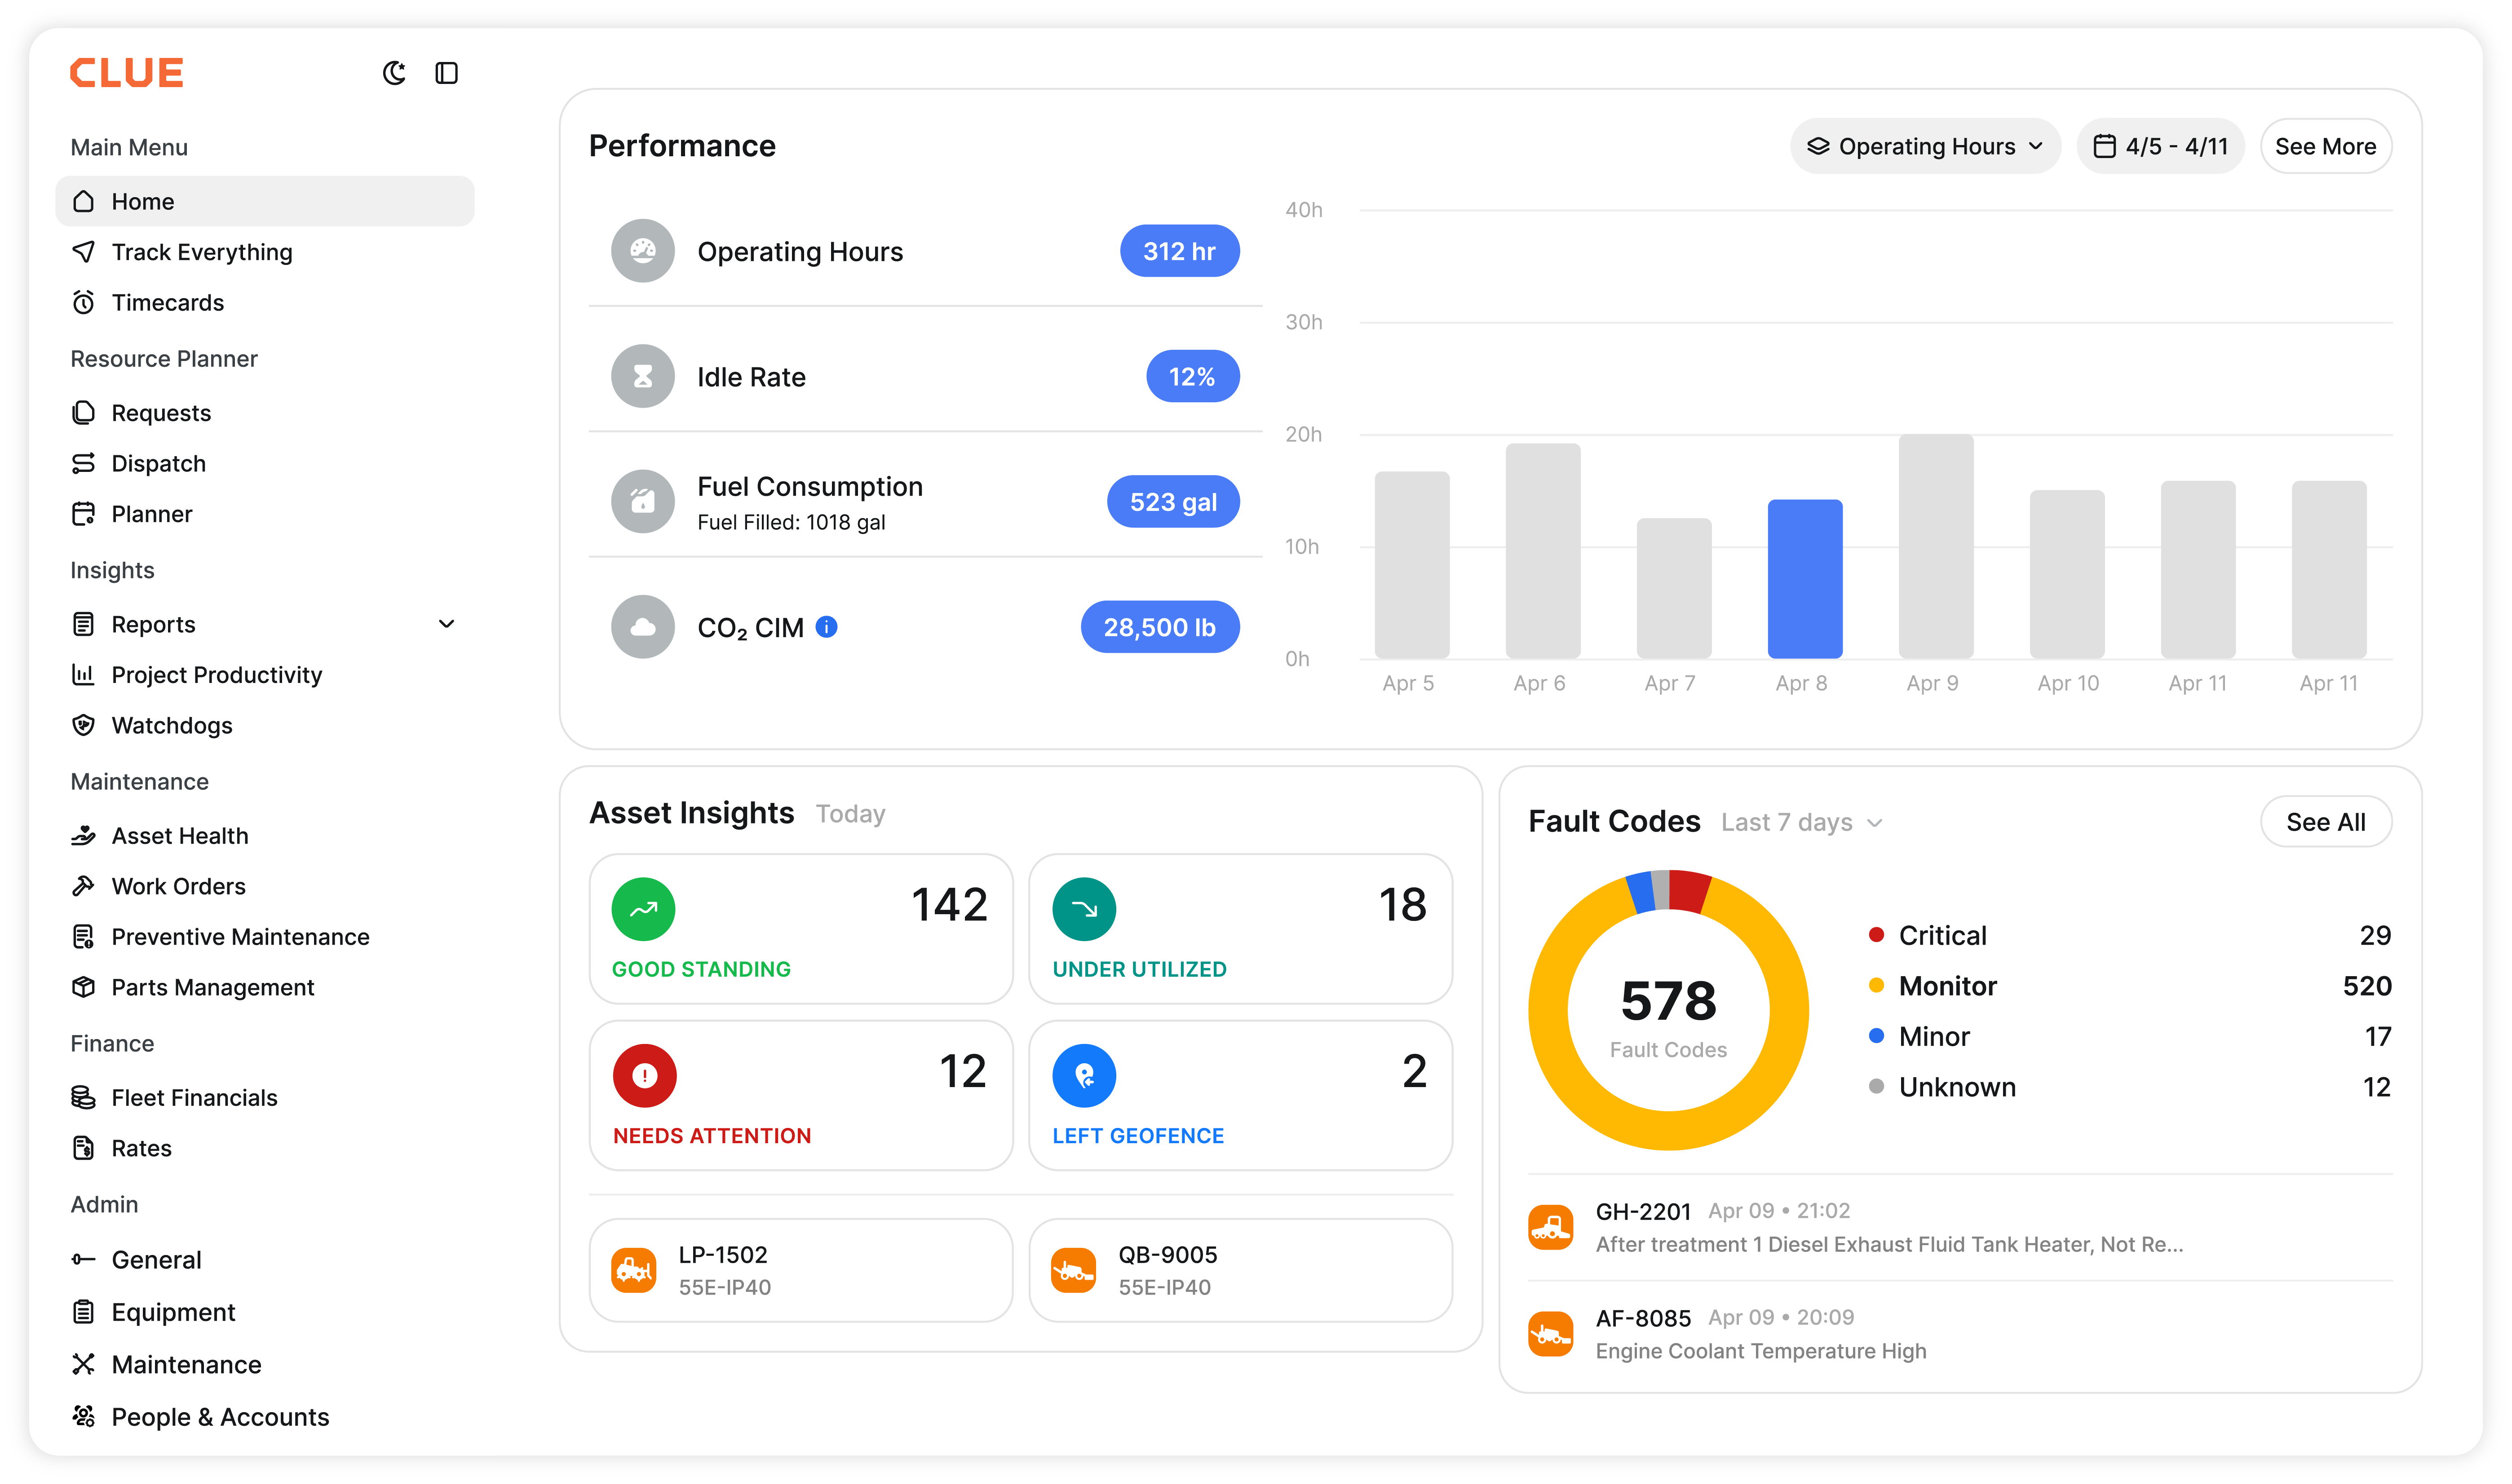Click the yellow Monitor donut segment
This screenshot has height=1484, width=2512.
pos(1669,1130)
